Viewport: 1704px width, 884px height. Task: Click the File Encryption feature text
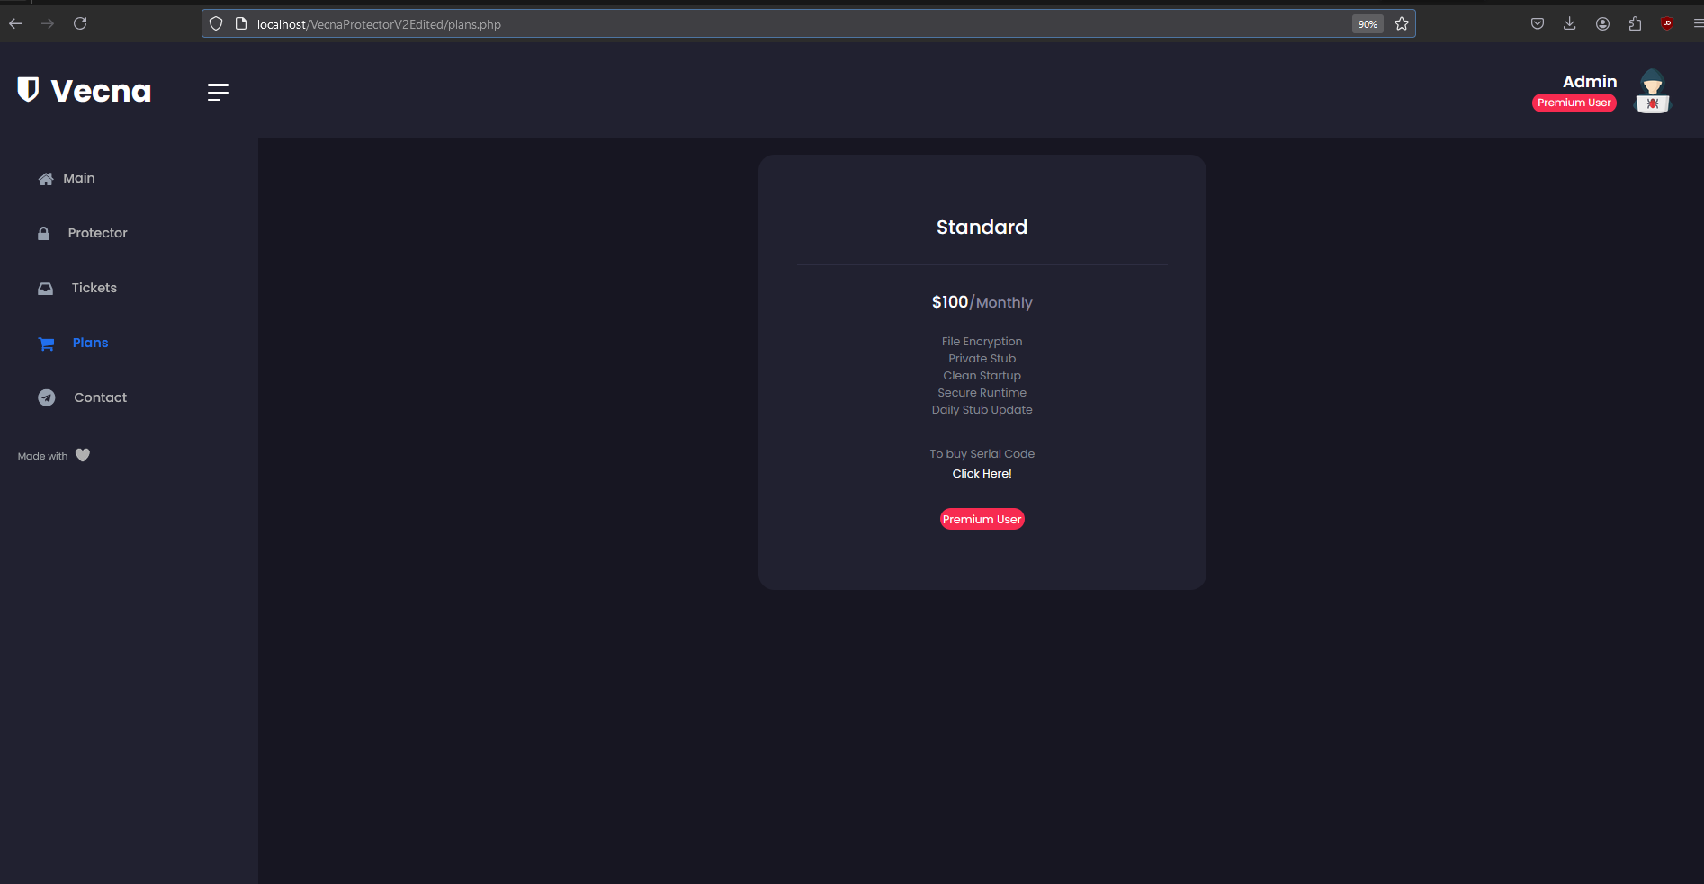[x=982, y=342]
